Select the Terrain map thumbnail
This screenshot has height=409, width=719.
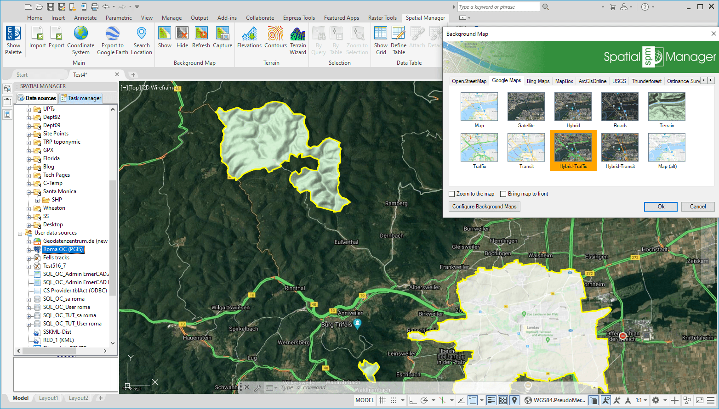tap(667, 110)
